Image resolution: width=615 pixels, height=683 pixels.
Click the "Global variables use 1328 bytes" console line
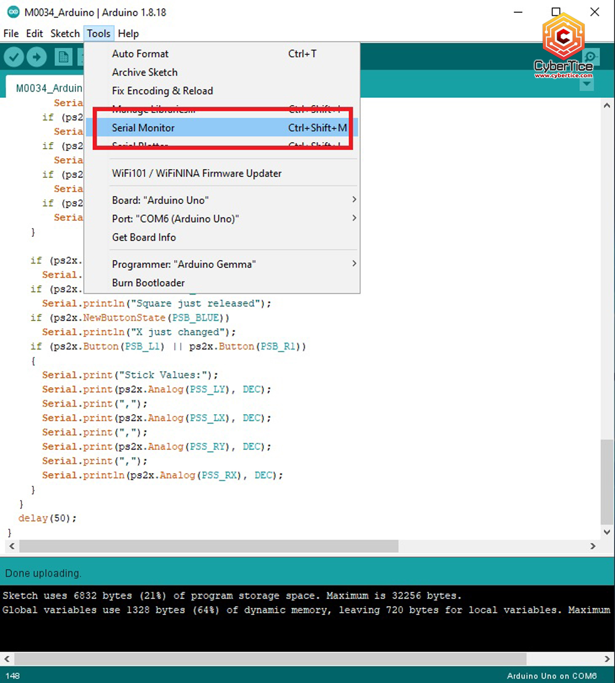pos(306,610)
